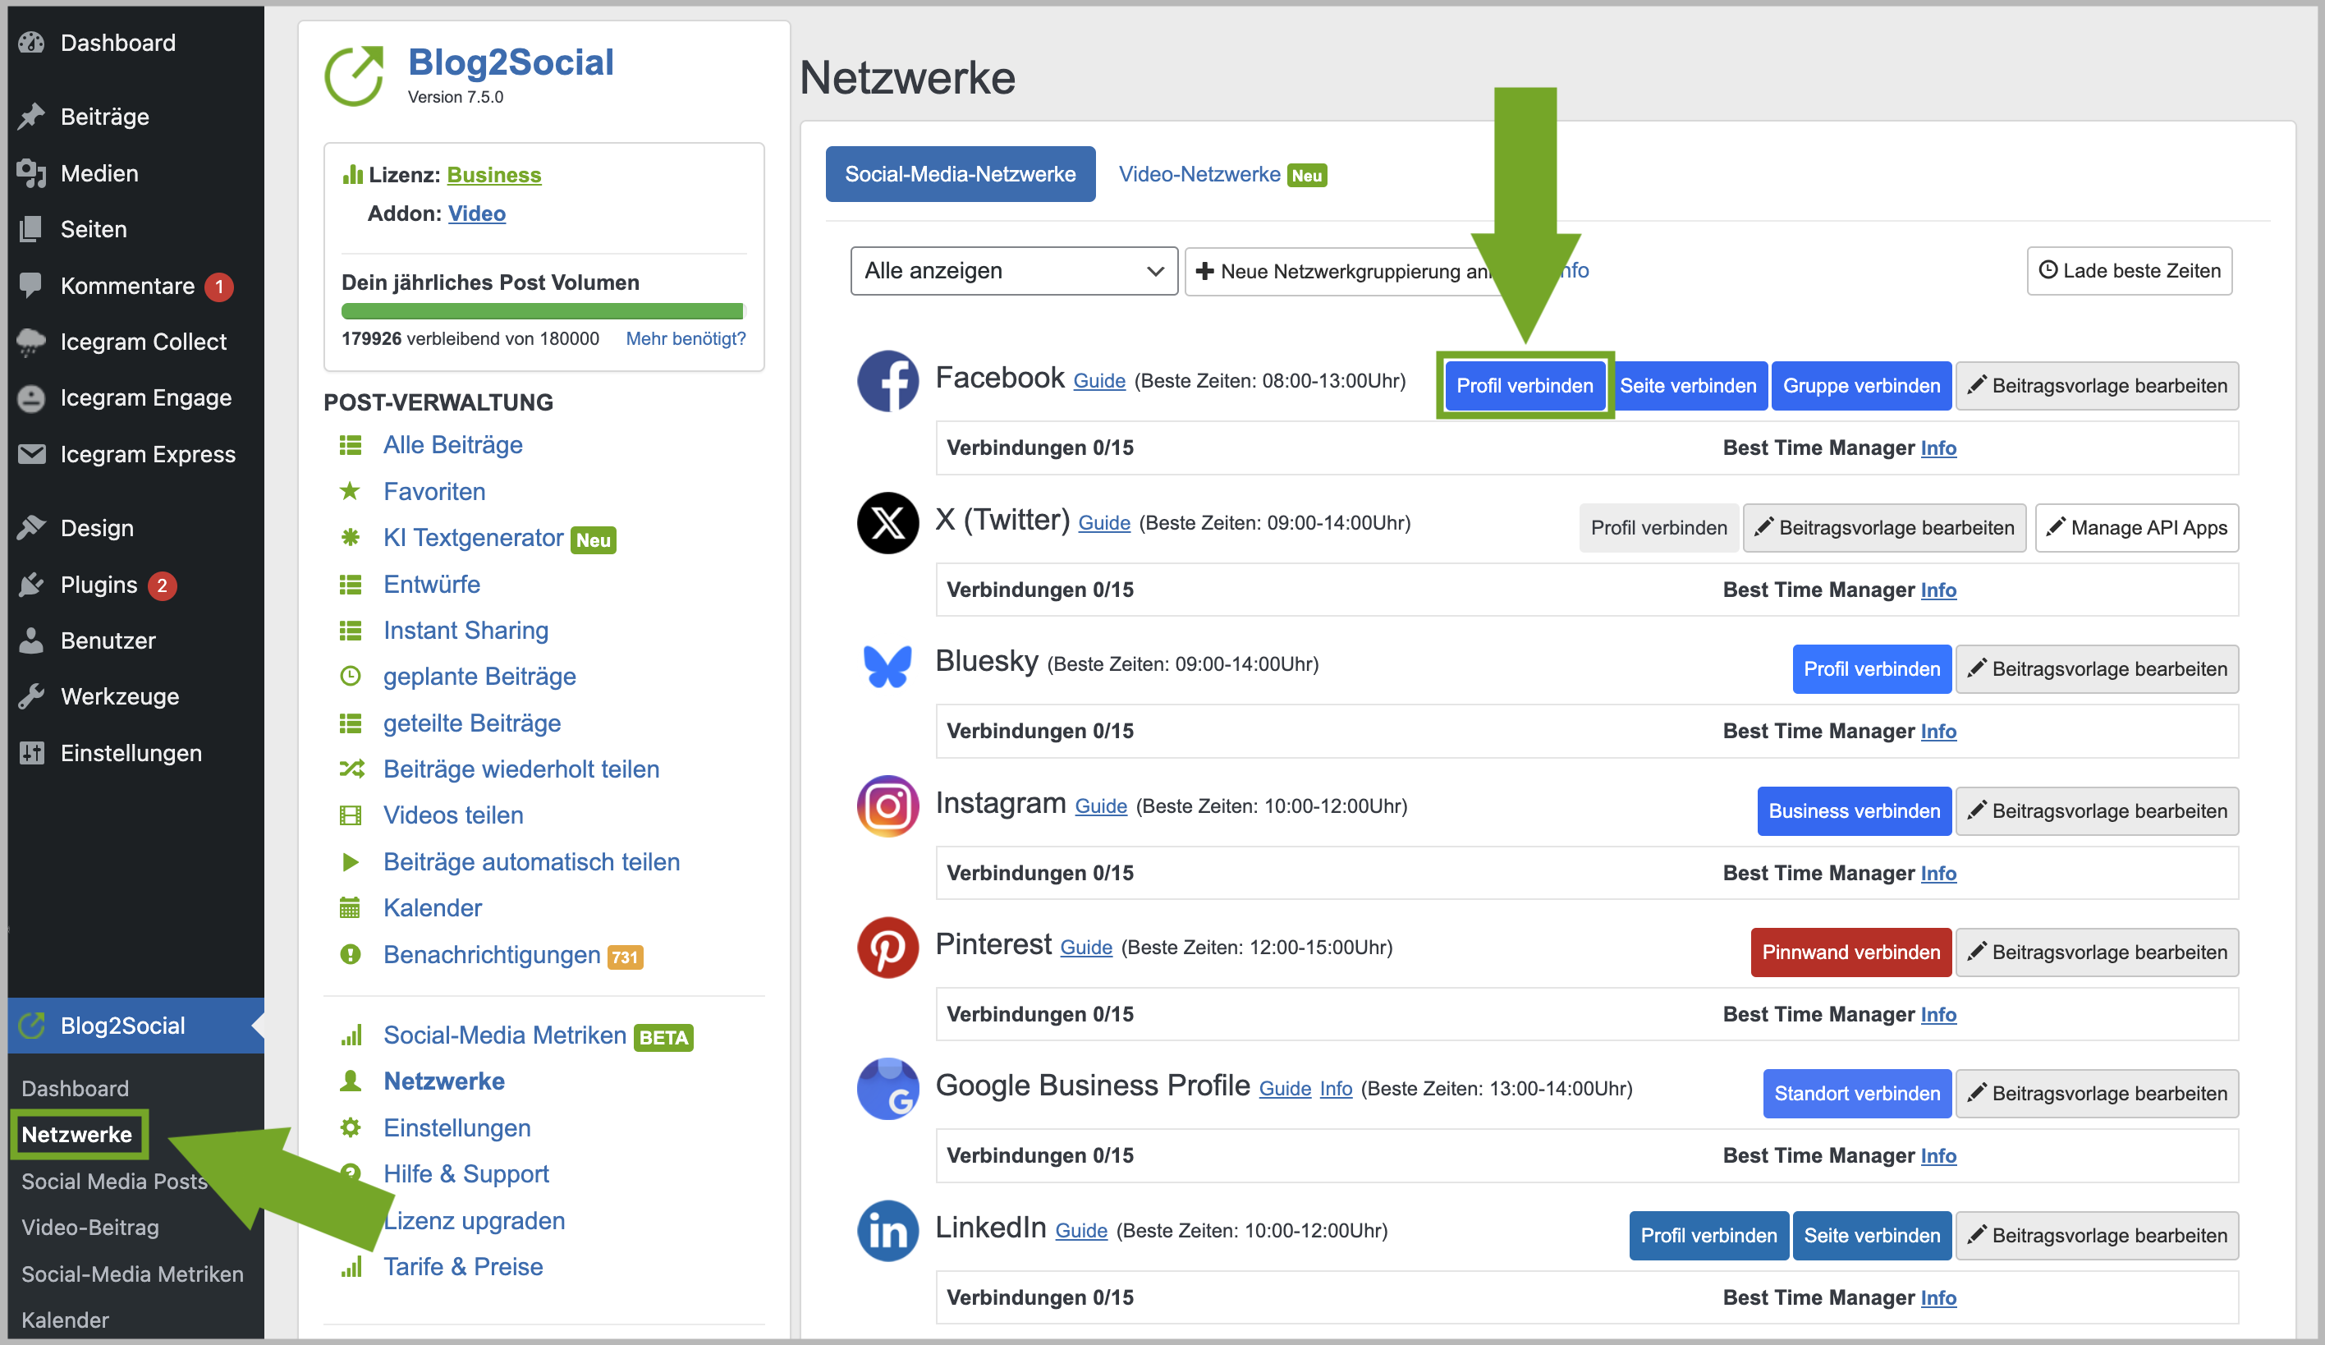
Task: Click Manage API Apps button
Action: (x=2137, y=528)
